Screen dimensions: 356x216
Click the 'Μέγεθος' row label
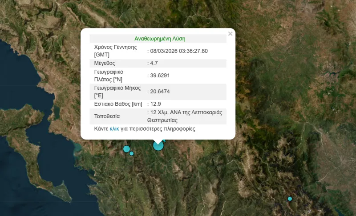[x=105, y=64]
